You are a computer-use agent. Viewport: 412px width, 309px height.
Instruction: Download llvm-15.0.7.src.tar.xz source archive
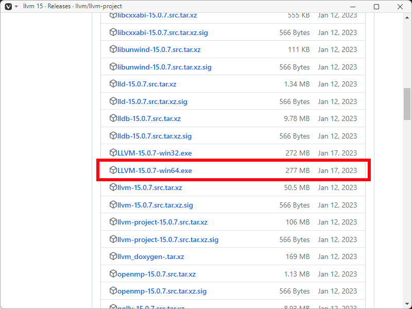click(x=150, y=187)
